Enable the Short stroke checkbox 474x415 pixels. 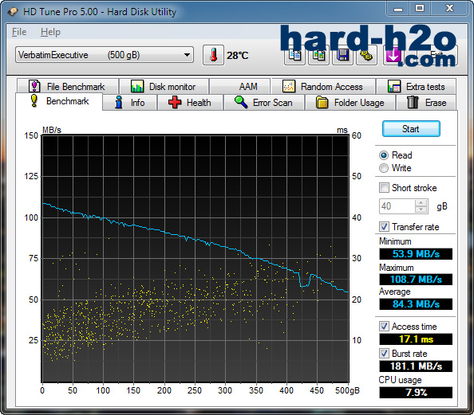click(384, 188)
